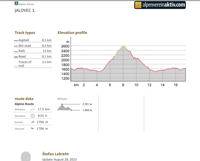
Task: Click the Path 15 km value
Action: tap(47, 51)
